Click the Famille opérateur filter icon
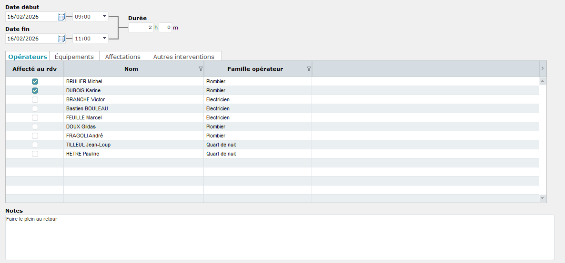Image resolution: width=565 pixels, height=263 pixels. (x=308, y=69)
